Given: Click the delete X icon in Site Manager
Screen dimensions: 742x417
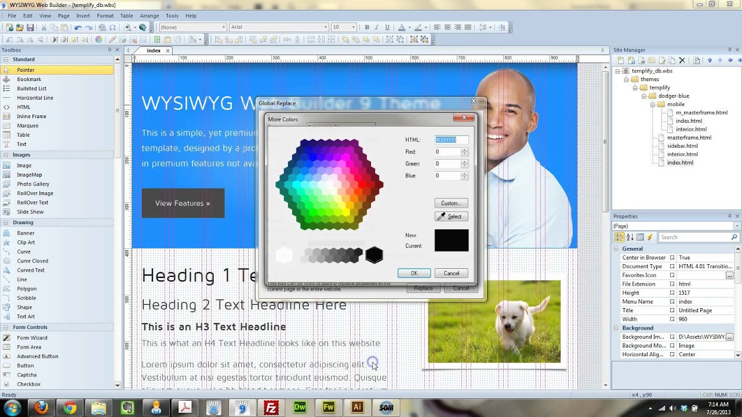Looking at the screenshot, I should coord(682,60).
